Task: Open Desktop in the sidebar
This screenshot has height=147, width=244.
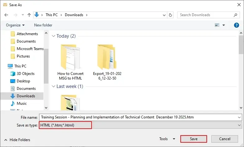Action: 20,81
